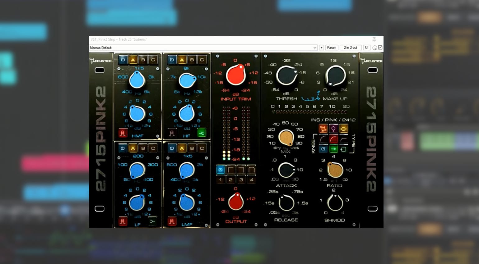Click the UI button
Viewport: 479px width, 264px height.
[x=367, y=48]
